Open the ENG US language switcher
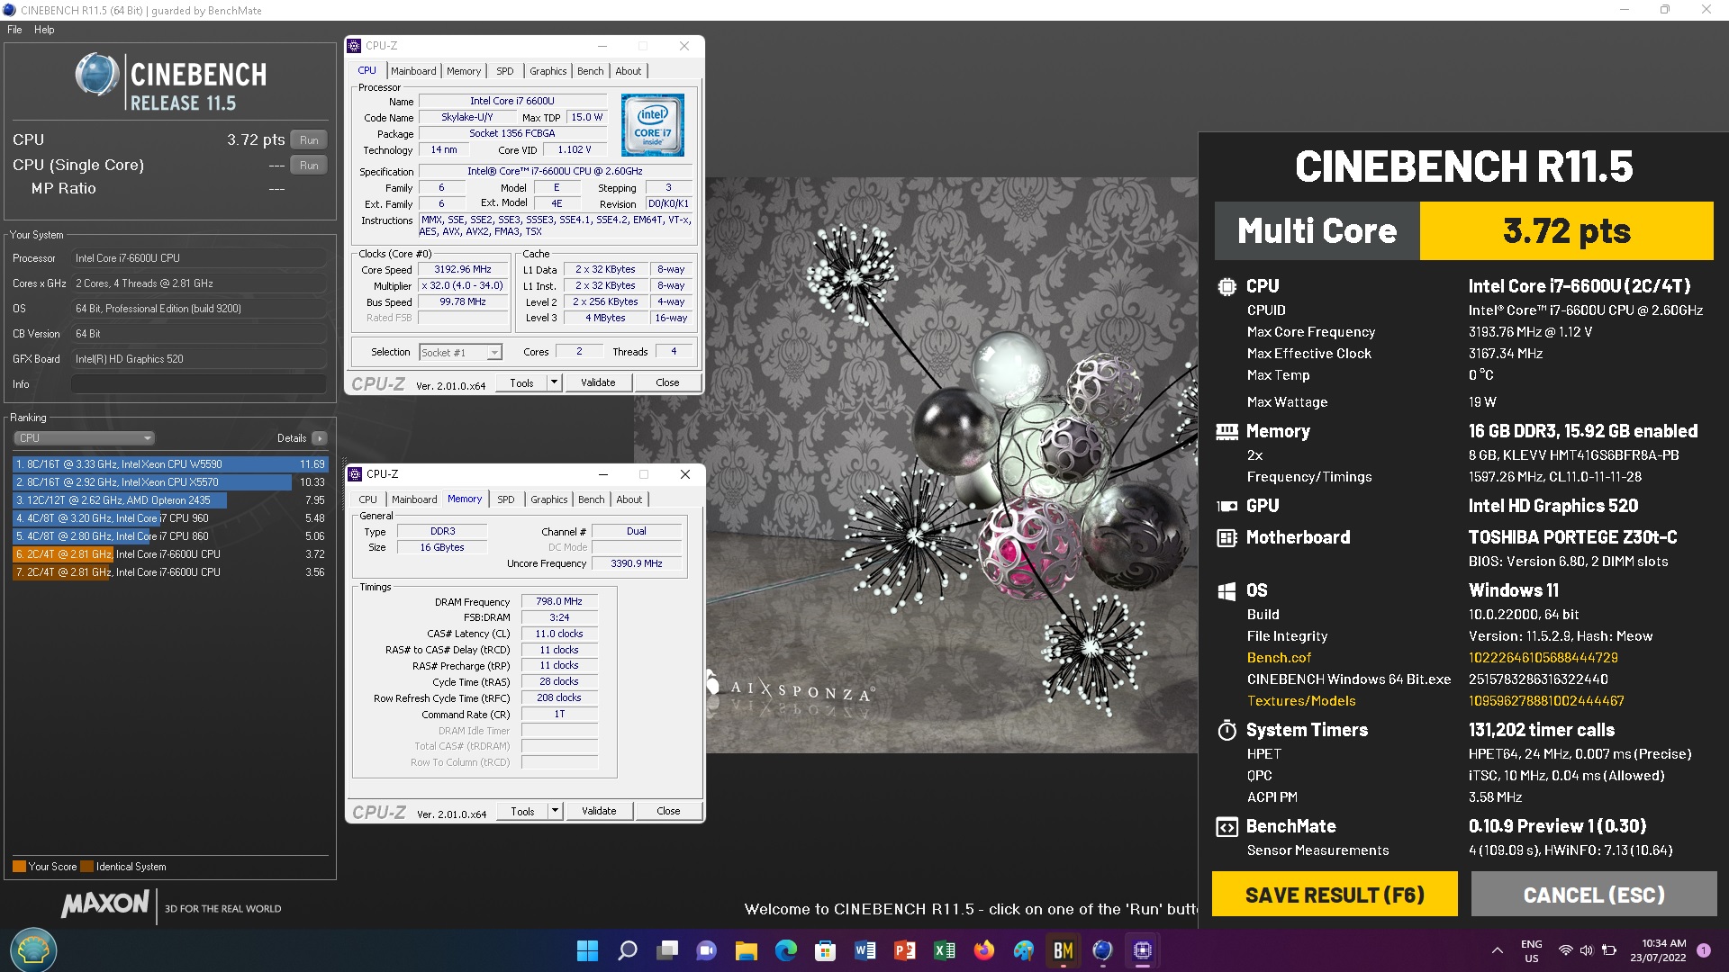1729x972 pixels. (x=1532, y=951)
